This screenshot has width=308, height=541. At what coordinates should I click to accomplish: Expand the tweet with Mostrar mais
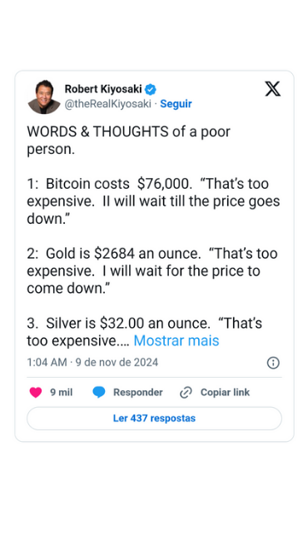click(x=176, y=341)
